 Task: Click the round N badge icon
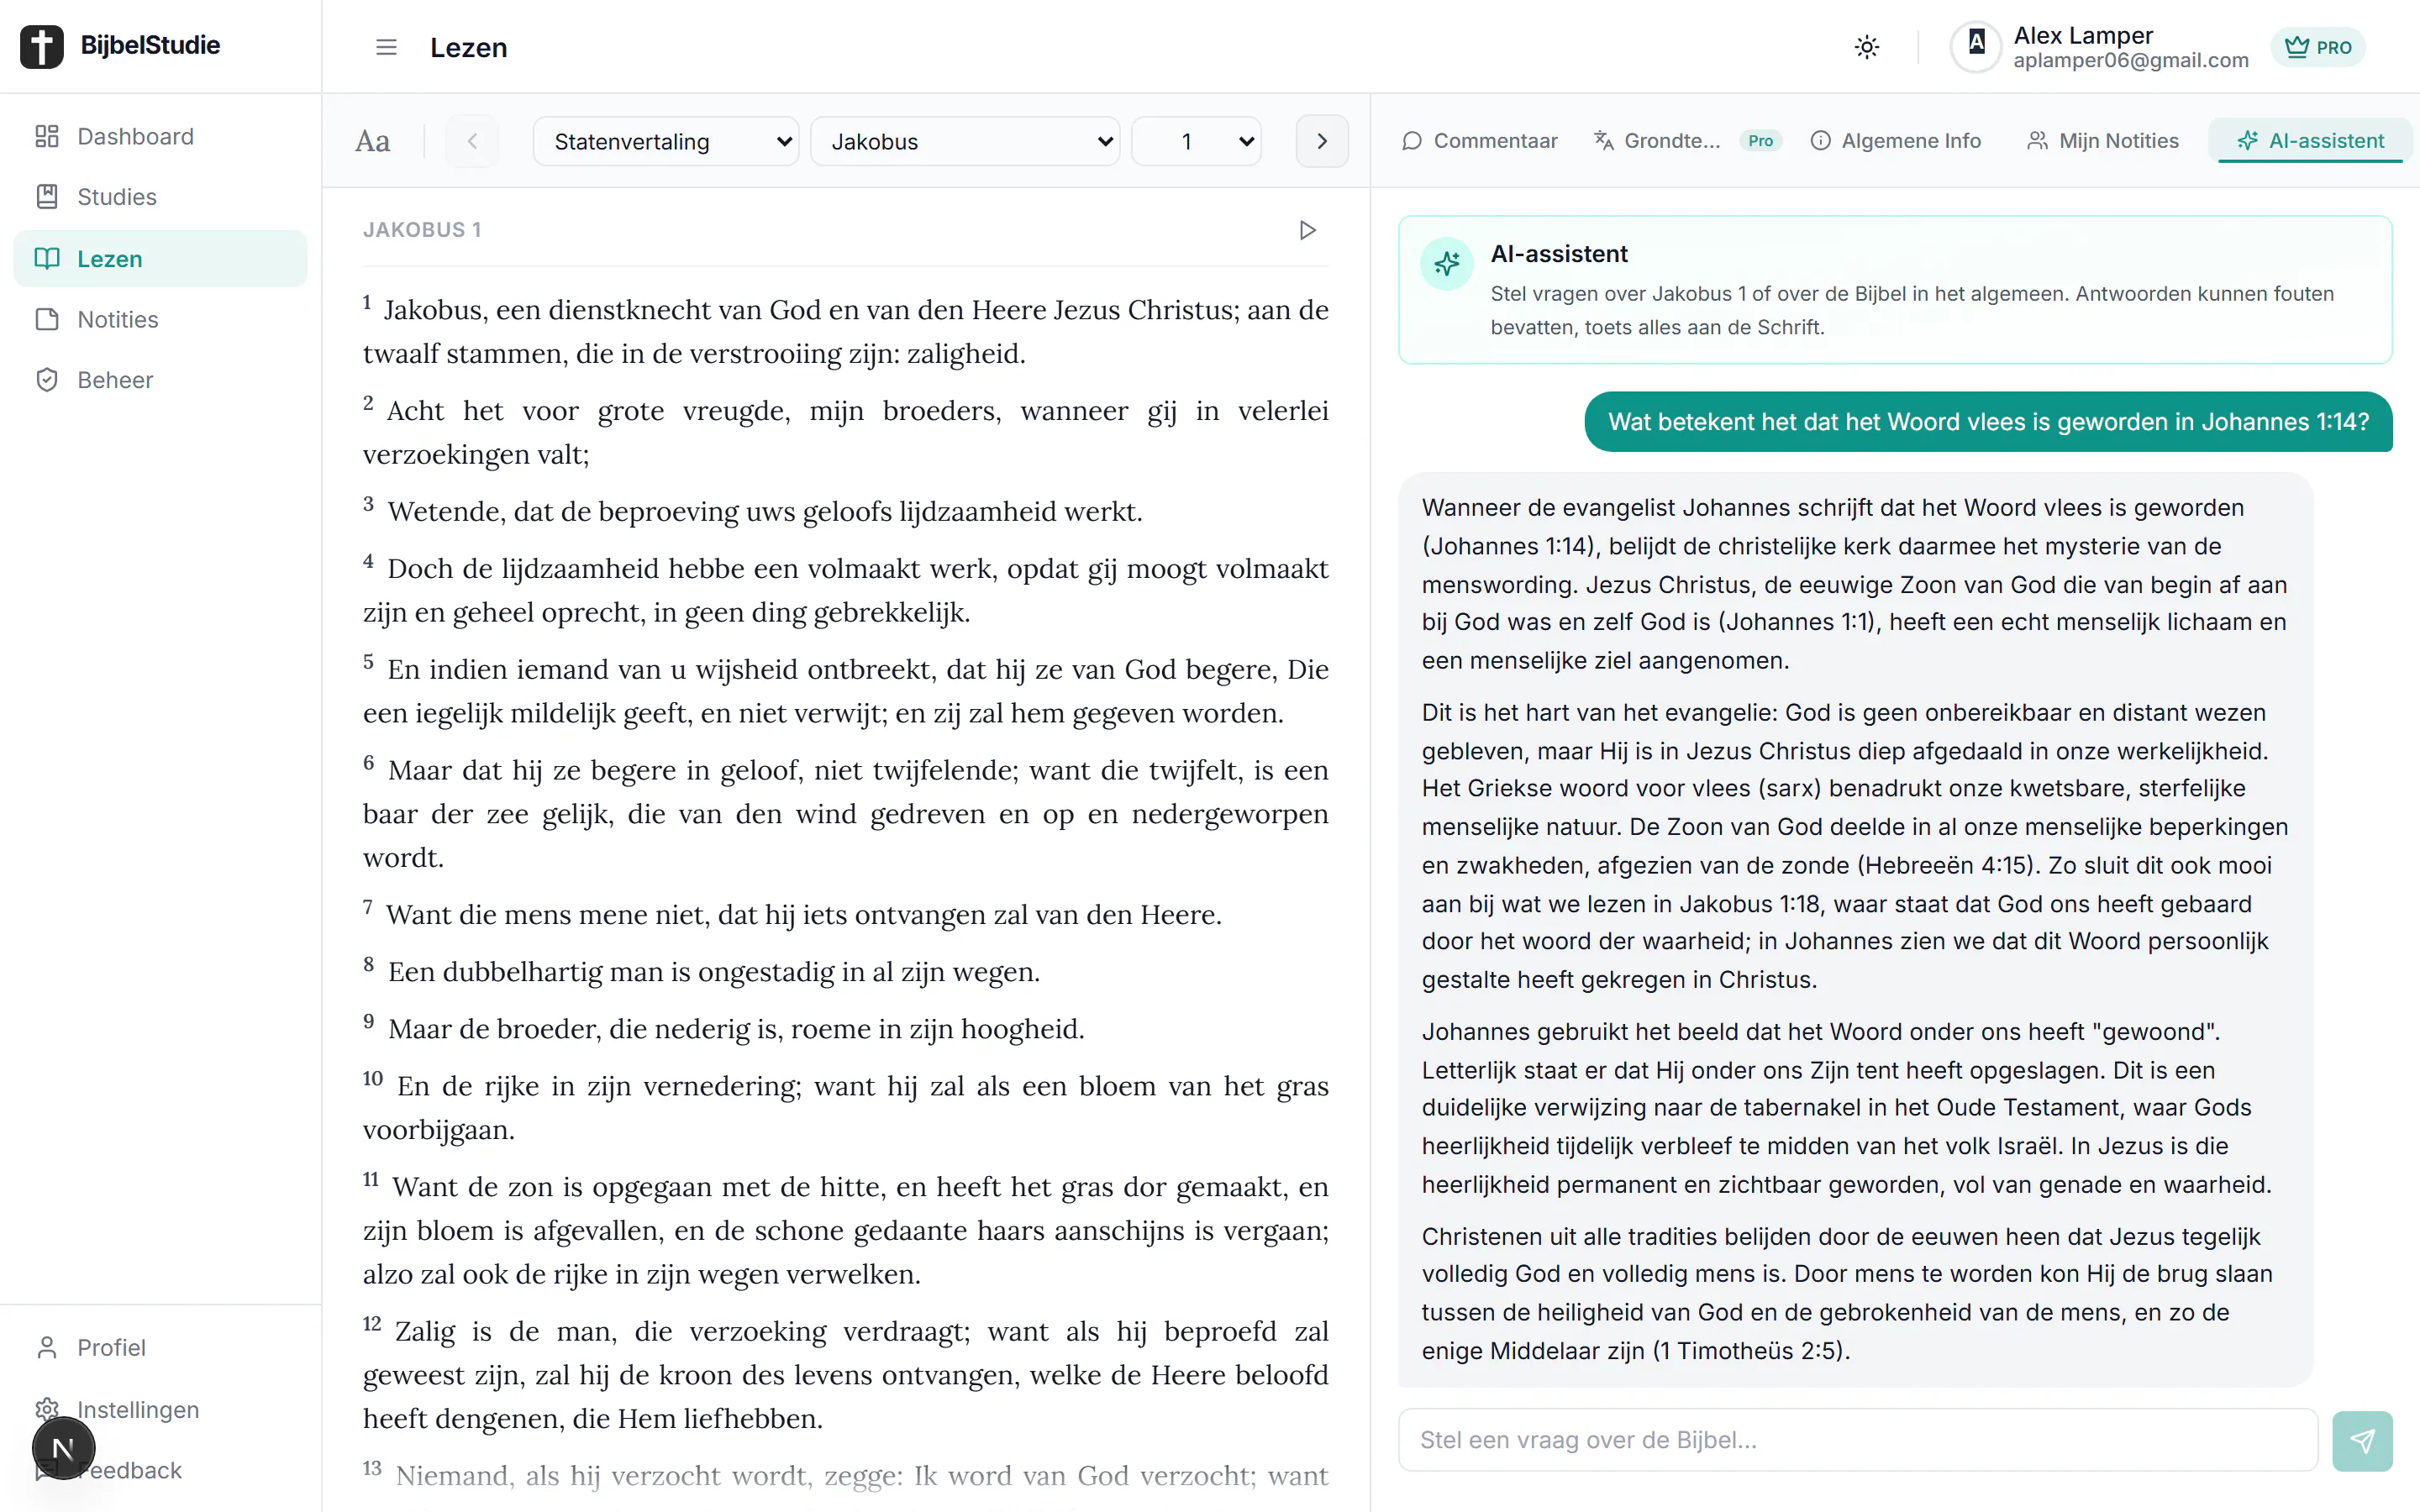click(63, 1447)
